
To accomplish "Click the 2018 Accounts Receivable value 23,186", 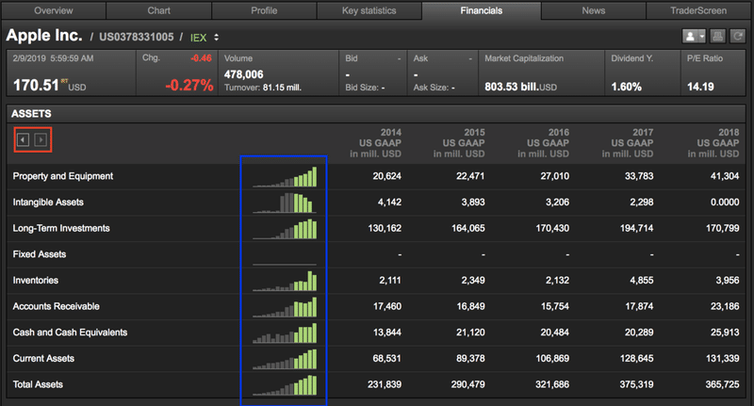I will pyautogui.click(x=725, y=306).
